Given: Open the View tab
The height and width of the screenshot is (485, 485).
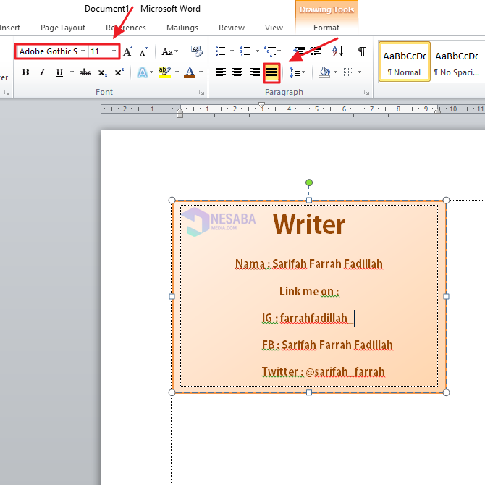Looking at the screenshot, I should click(x=274, y=28).
